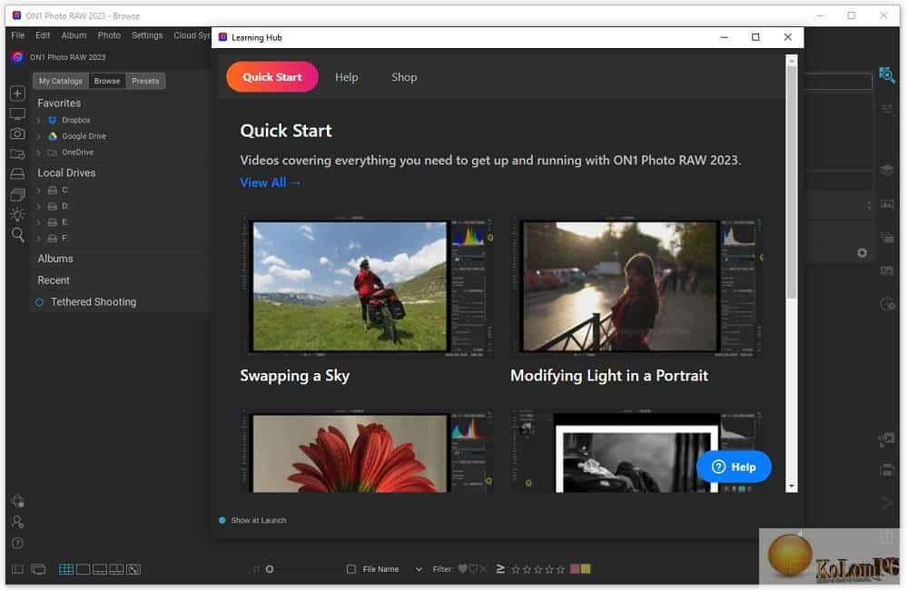Open the Photo menu
Viewport: 908px width, 590px height.
coord(110,35)
